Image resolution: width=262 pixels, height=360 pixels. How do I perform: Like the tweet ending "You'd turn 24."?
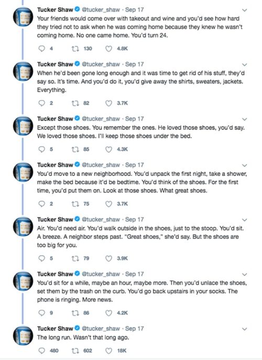[x=108, y=49]
